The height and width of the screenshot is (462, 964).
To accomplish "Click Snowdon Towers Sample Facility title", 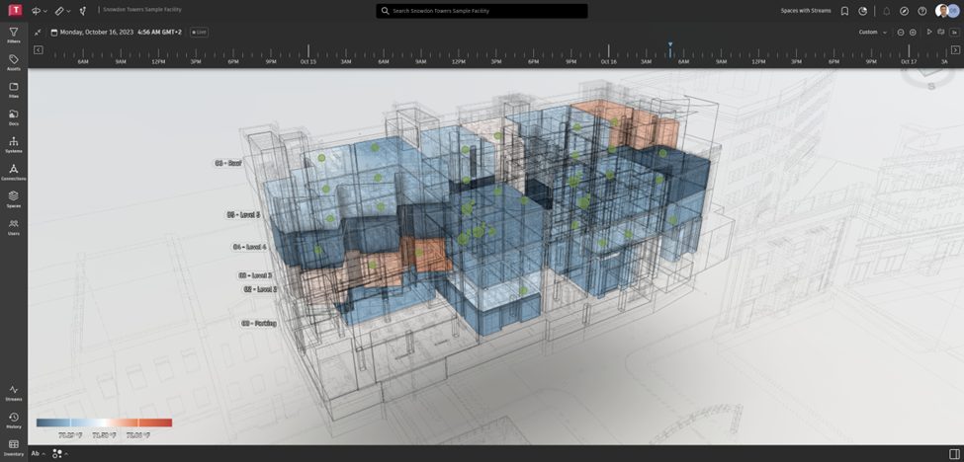I will click(142, 10).
